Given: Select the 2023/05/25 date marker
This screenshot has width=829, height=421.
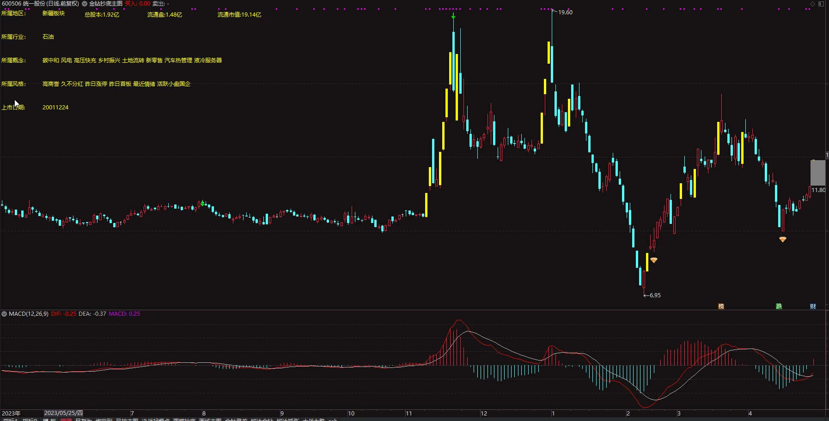Looking at the screenshot, I should pos(63,413).
